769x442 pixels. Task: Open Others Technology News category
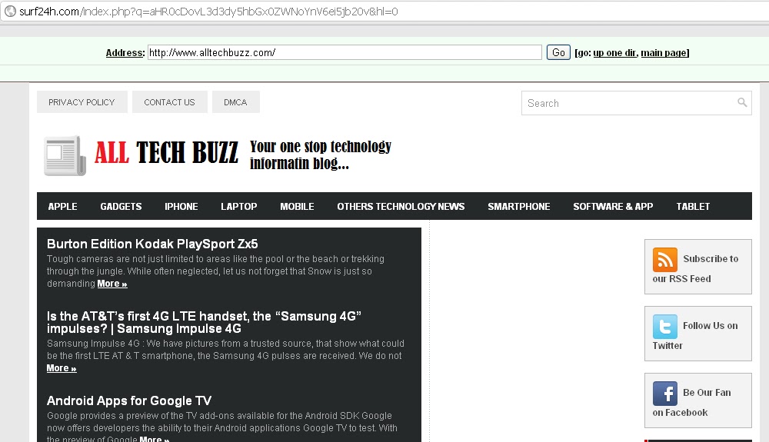(401, 206)
